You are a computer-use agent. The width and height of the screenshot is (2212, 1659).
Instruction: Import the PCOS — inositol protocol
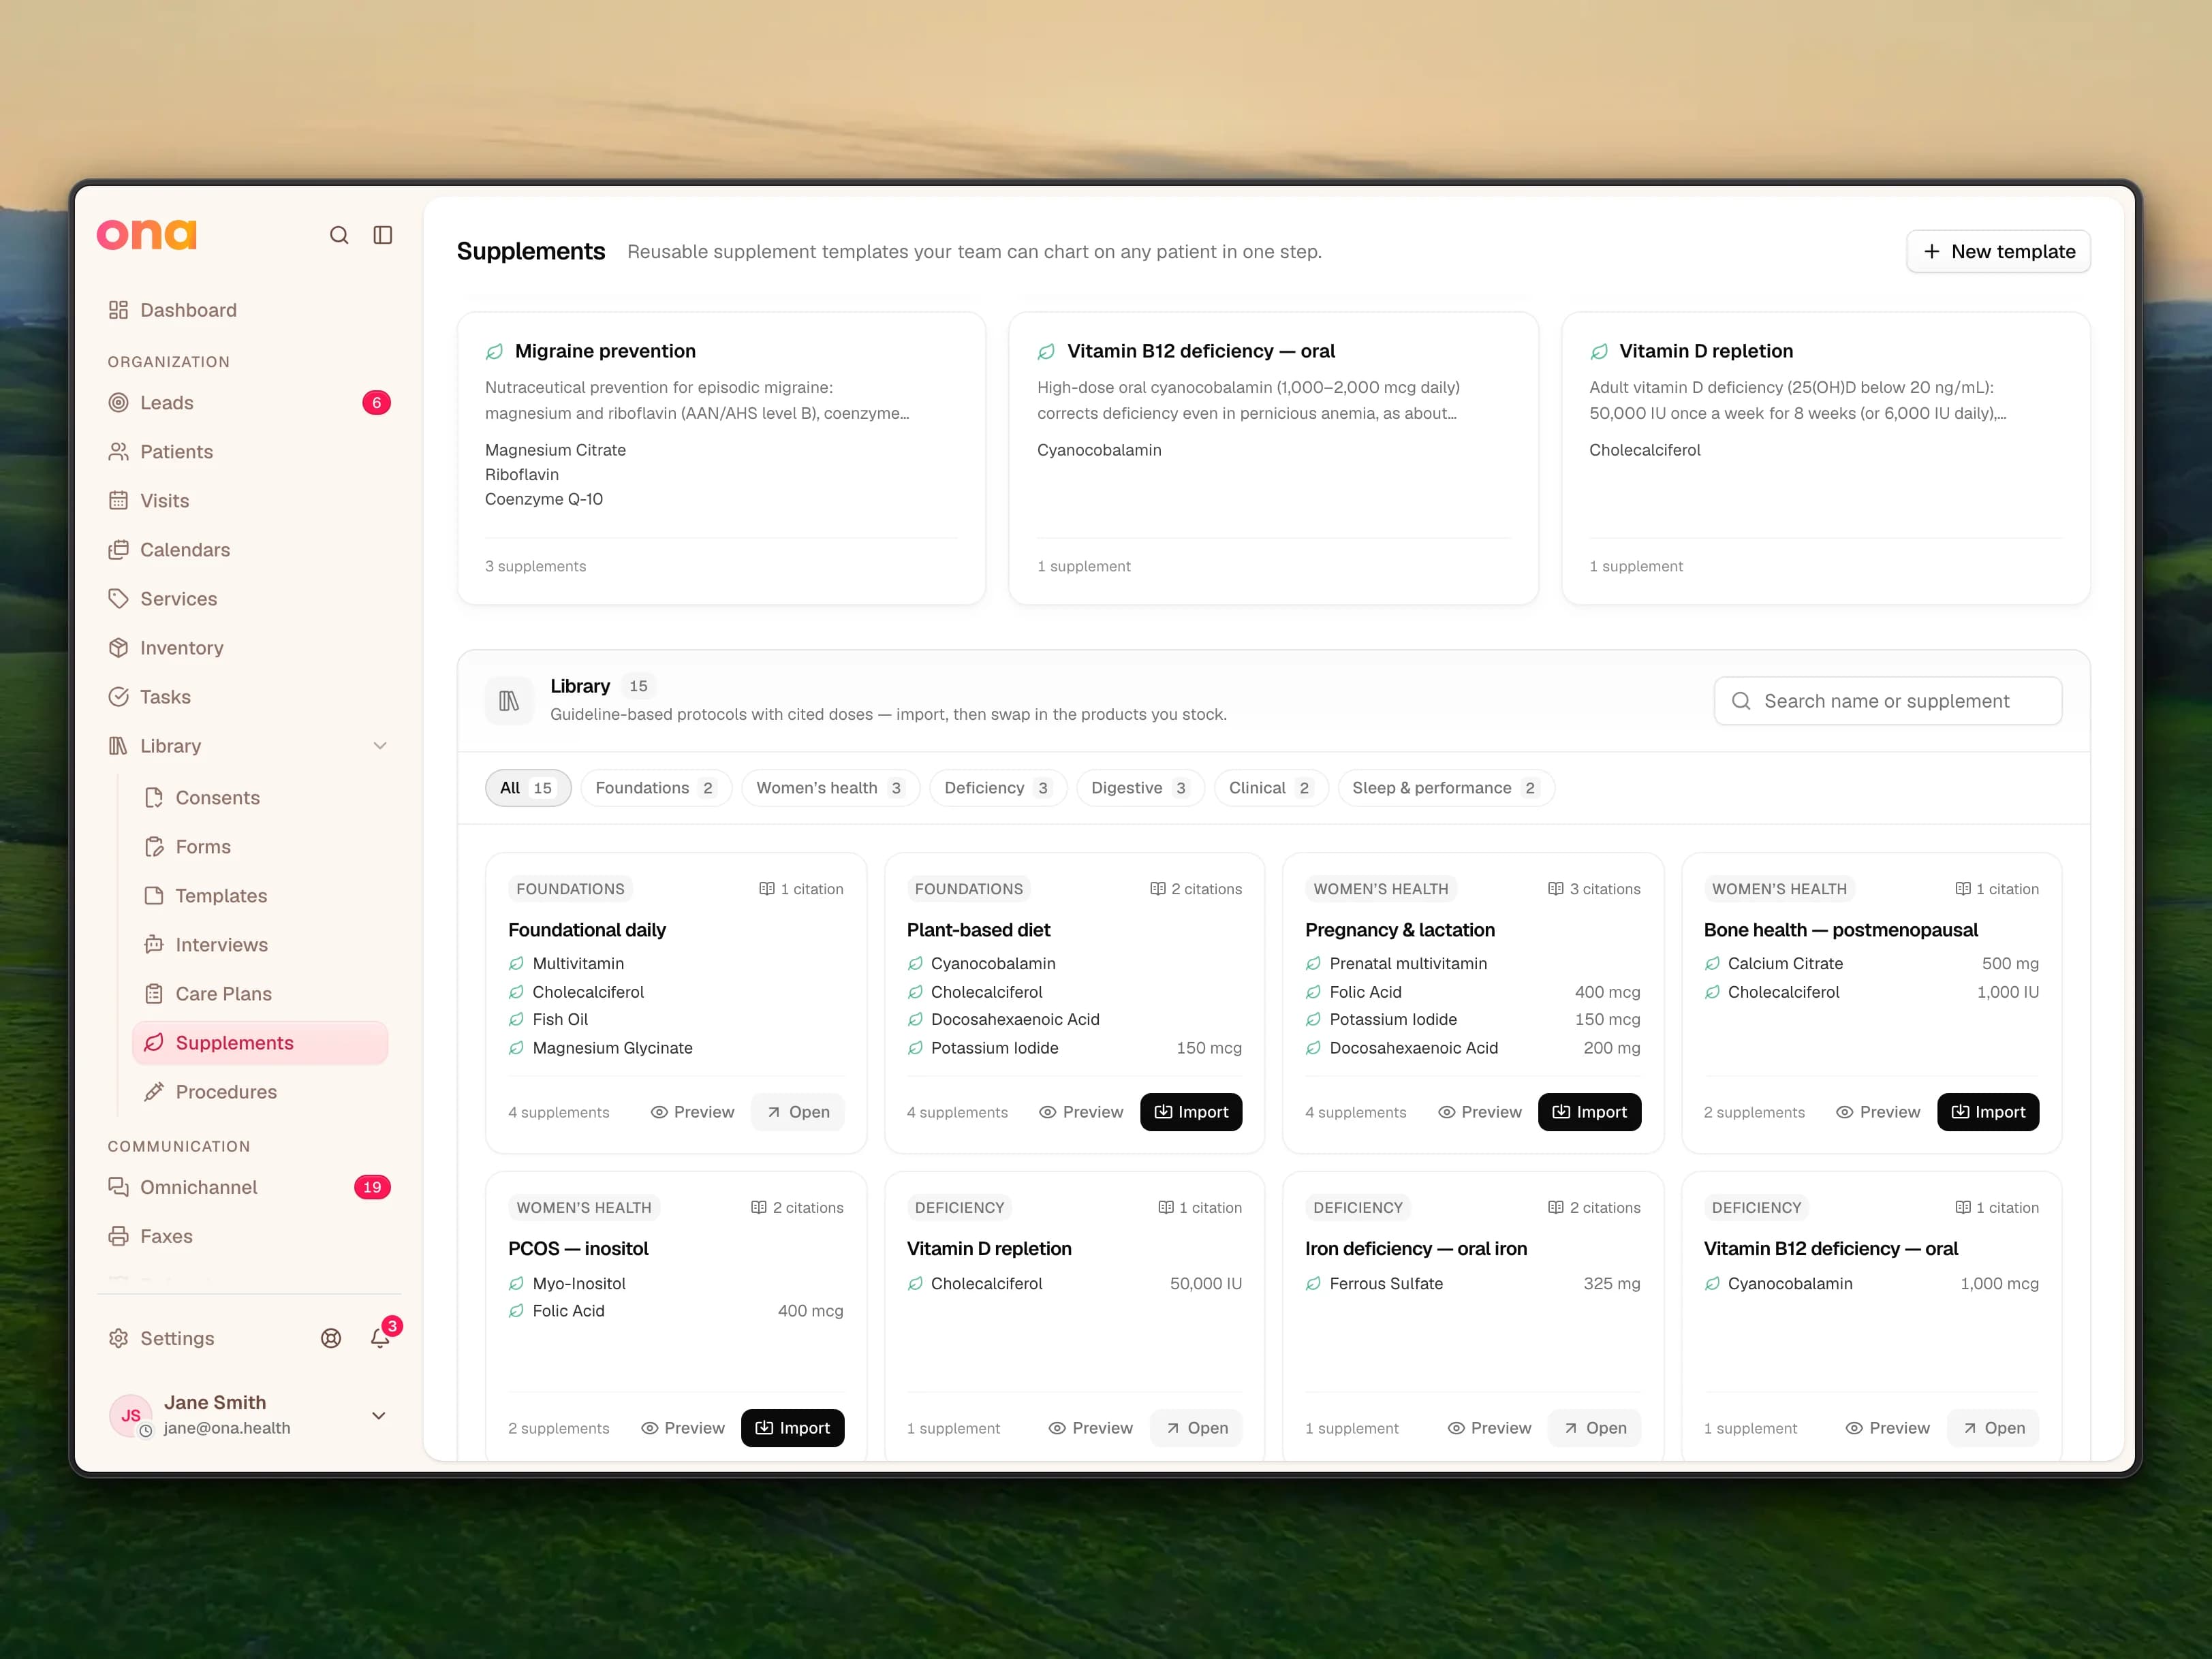[792, 1427]
